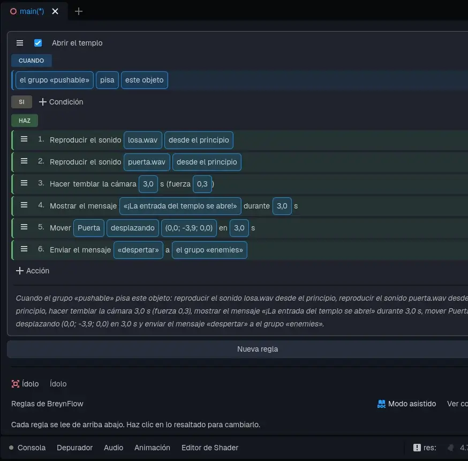Open the Depurador bottom panel

click(75, 448)
